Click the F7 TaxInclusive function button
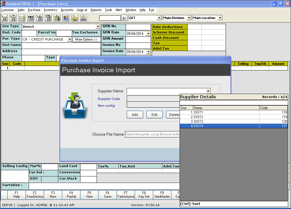Screen dimensions: 291x209 (126, 195)
